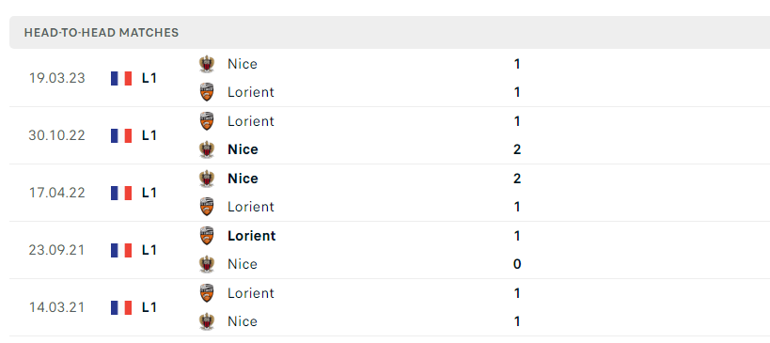Click Lorient crest in 30.10.22 match
This screenshot has height=343, width=770.
(x=207, y=121)
